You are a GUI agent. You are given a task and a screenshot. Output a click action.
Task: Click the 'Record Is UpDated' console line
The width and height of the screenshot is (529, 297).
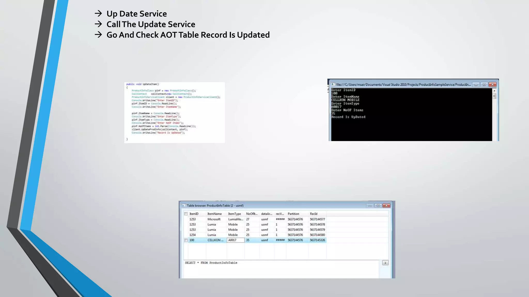pyautogui.click(x=348, y=117)
